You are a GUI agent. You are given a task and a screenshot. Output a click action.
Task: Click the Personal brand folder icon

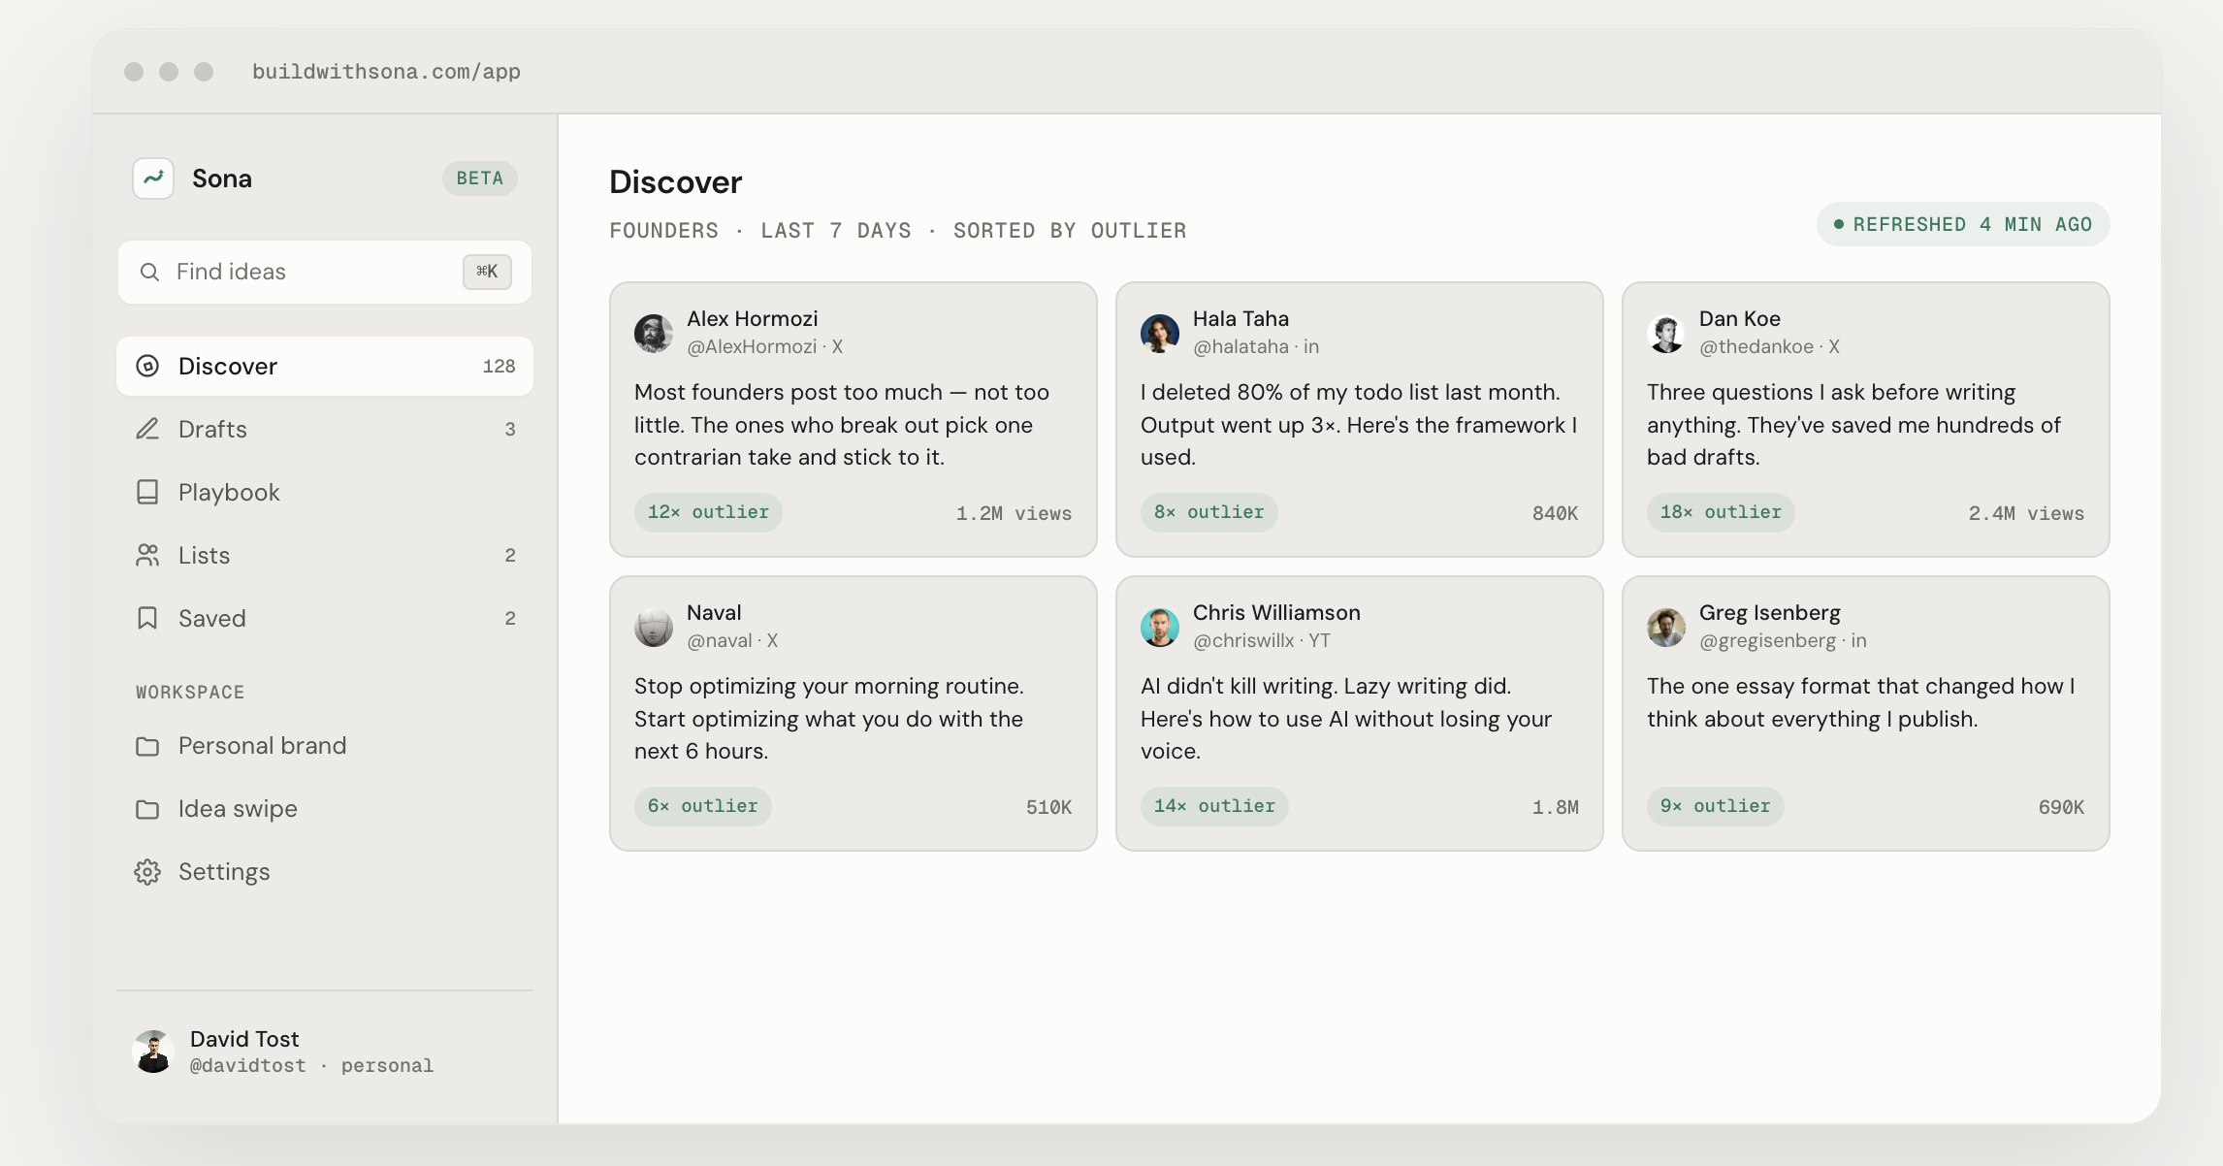coord(147,746)
